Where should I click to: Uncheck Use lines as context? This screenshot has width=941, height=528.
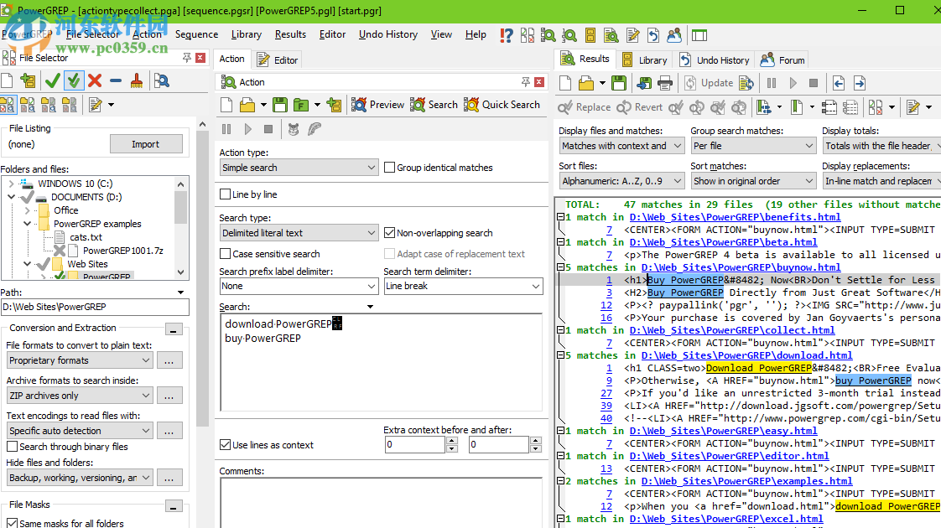click(x=223, y=445)
